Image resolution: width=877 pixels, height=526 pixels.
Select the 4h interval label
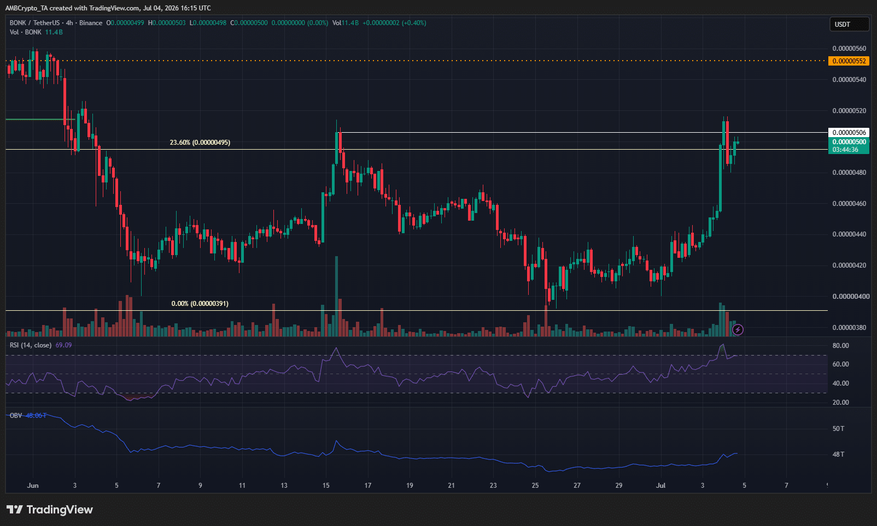tap(69, 23)
